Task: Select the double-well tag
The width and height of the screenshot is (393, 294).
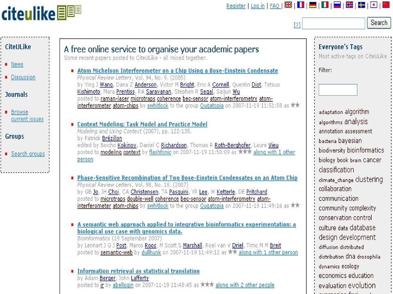Action: point(140,199)
